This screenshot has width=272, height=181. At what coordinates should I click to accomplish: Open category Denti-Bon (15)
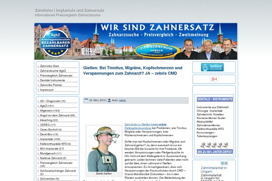pyautogui.click(x=49, y=134)
